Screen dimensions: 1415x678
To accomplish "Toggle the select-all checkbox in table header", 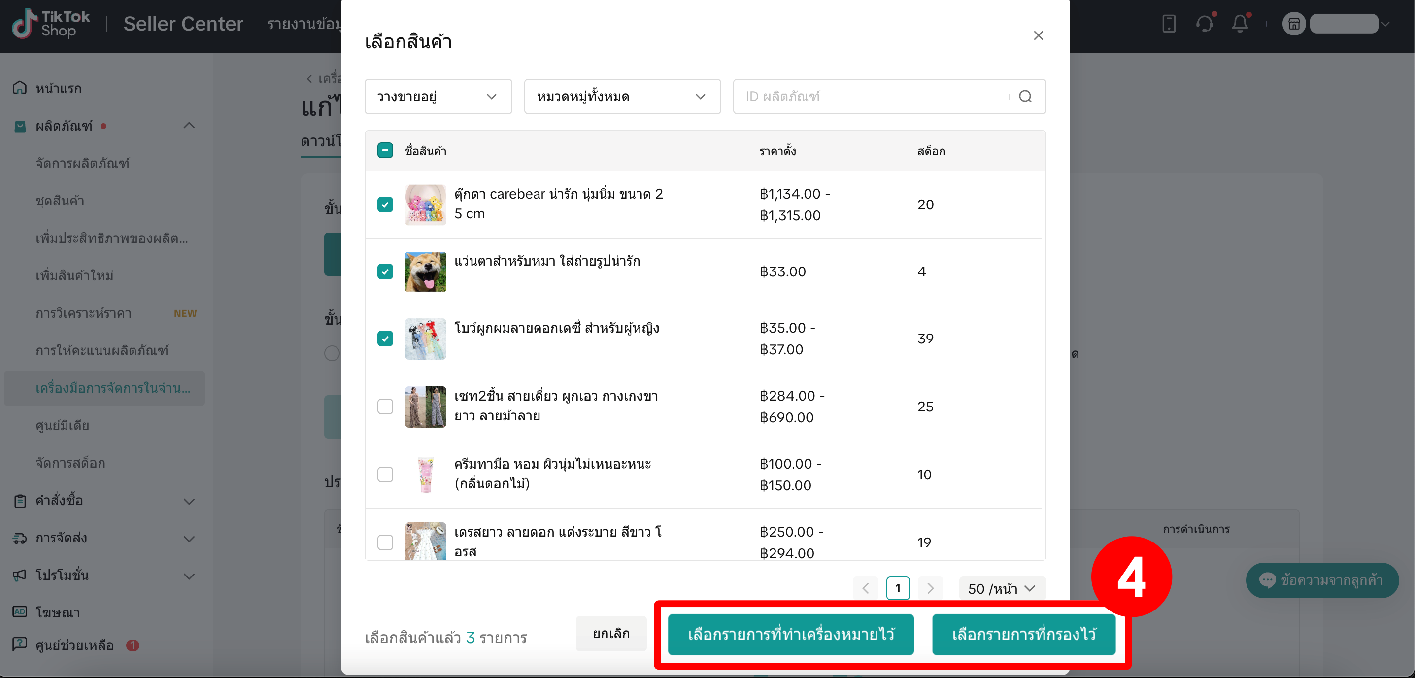I will (385, 151).
